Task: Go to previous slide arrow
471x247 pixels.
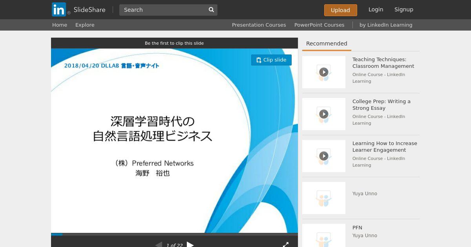Action: (x=159, y=245)
